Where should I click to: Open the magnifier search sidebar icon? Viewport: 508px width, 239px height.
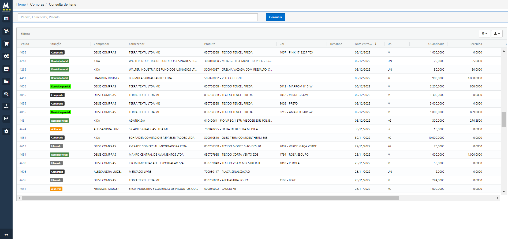pyautogui.click(x=6, y=94)
